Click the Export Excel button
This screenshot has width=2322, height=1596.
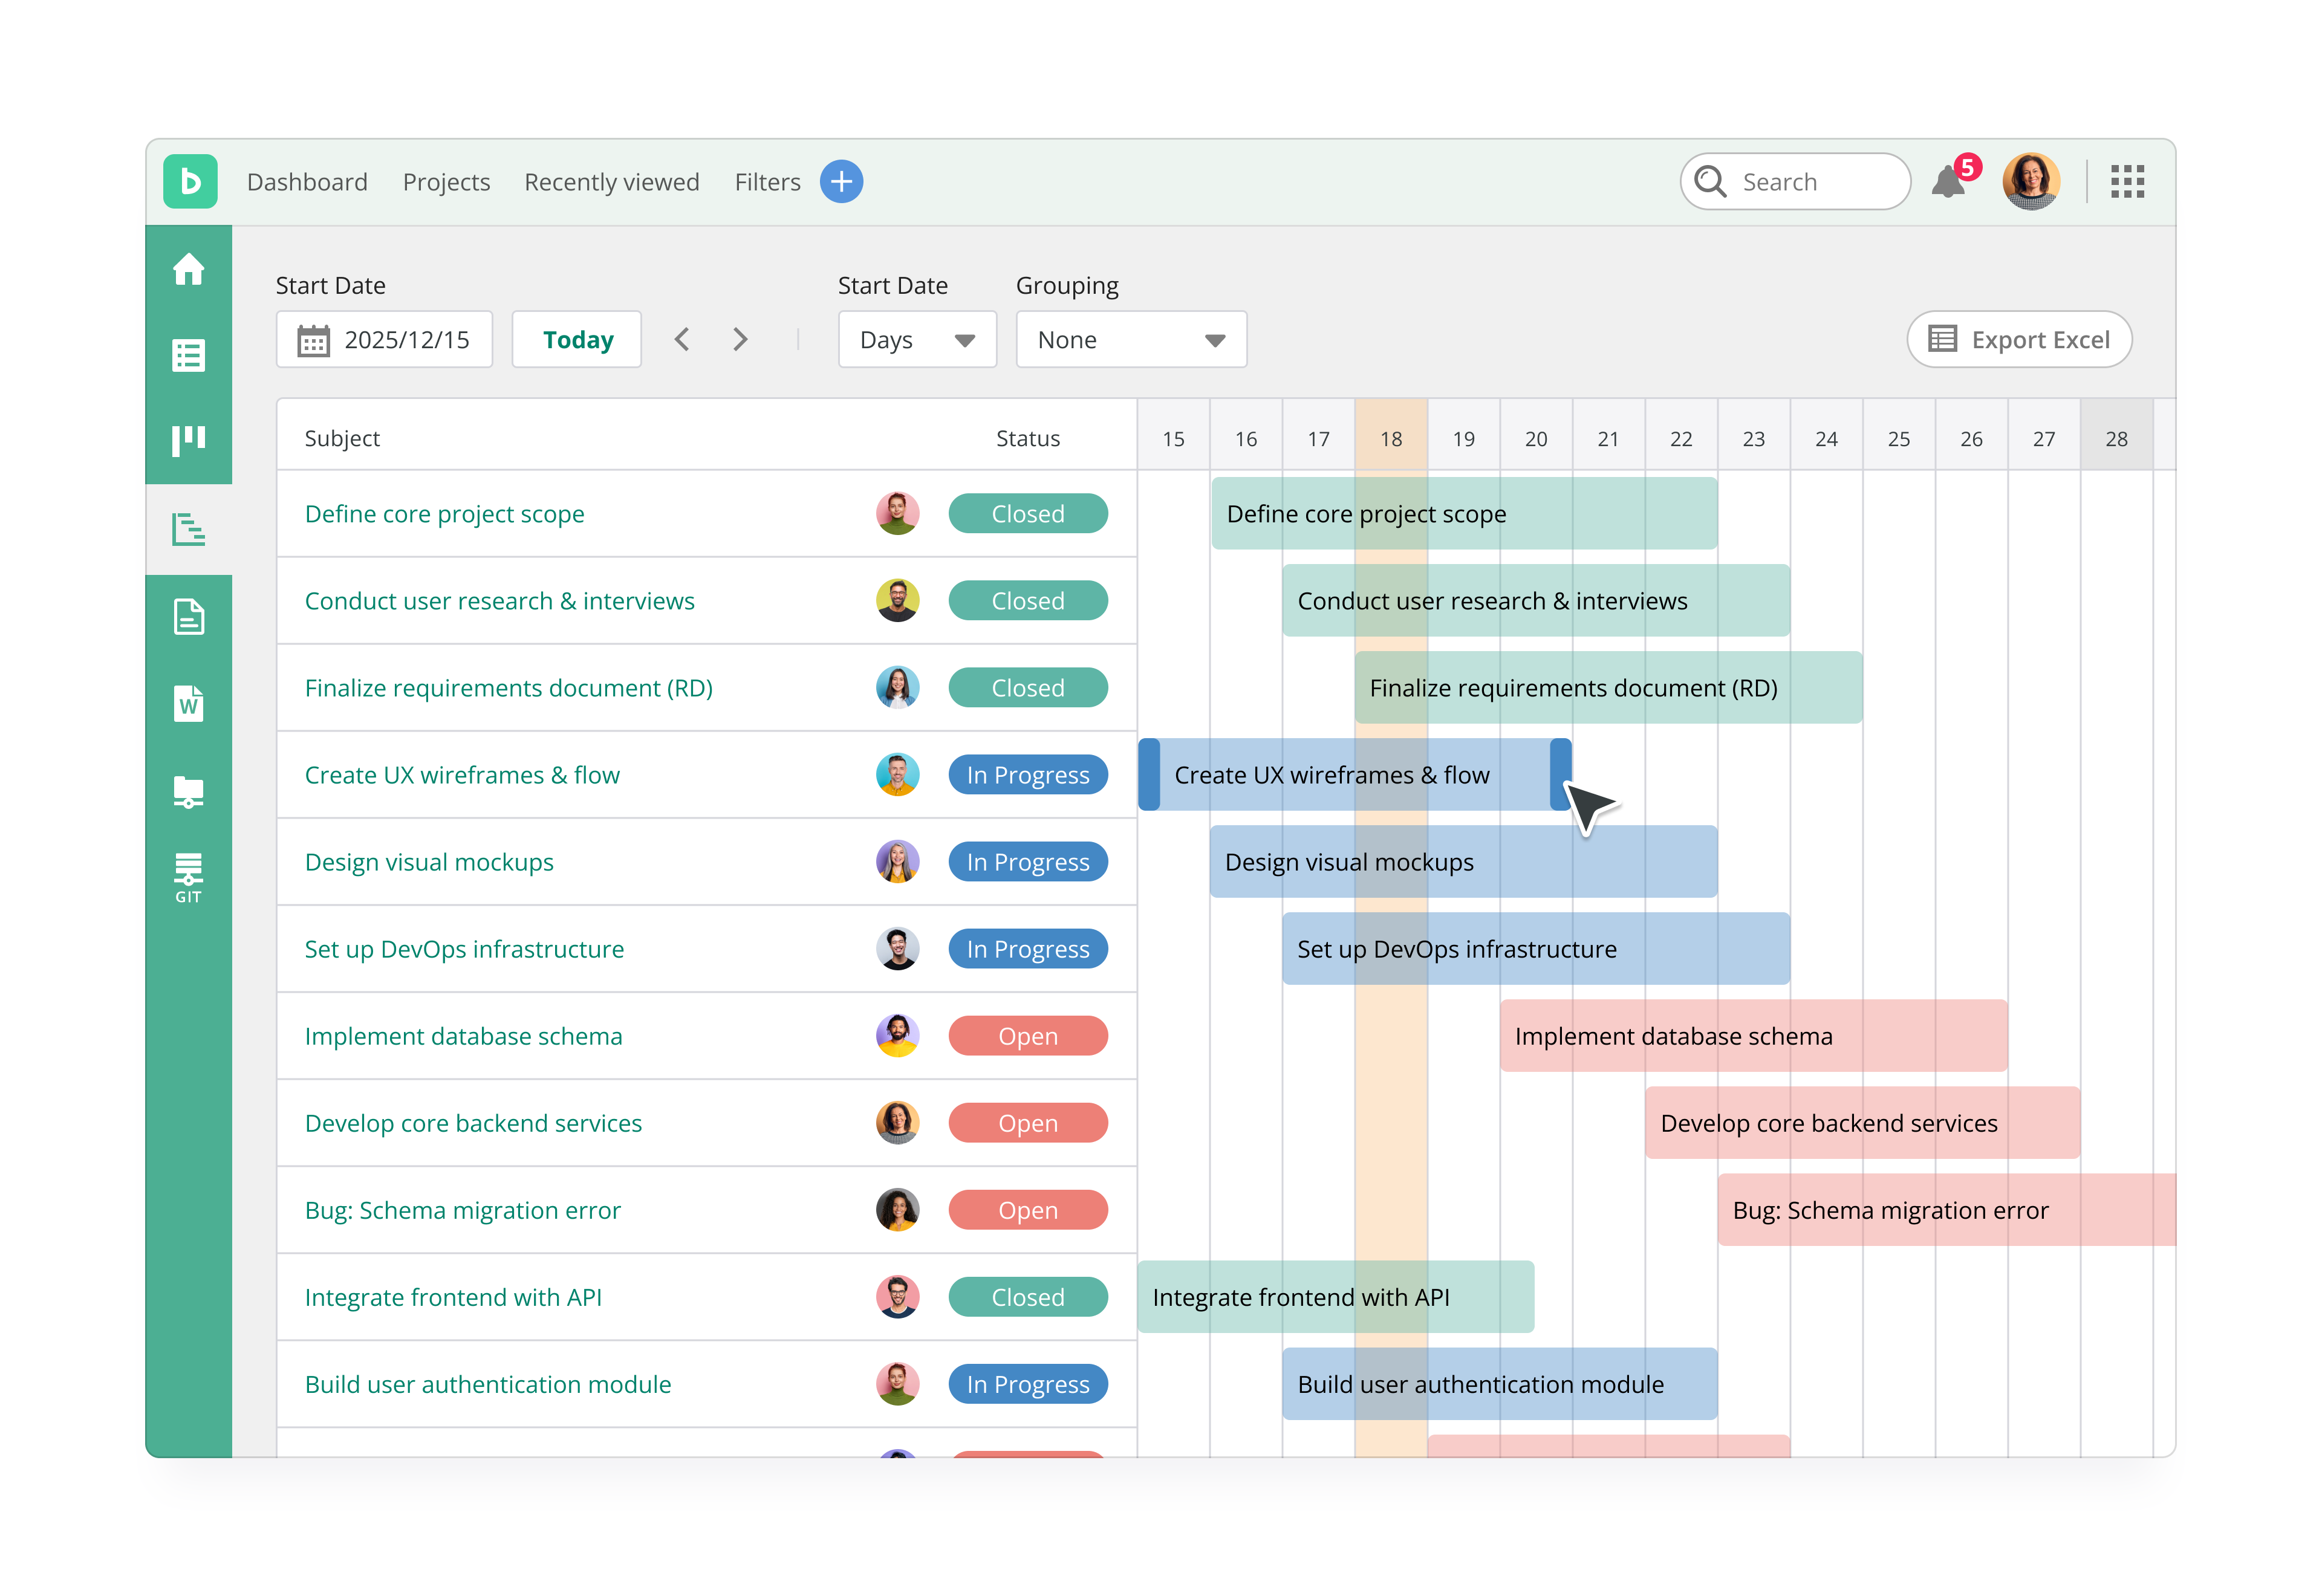(x=2018, y=340)
